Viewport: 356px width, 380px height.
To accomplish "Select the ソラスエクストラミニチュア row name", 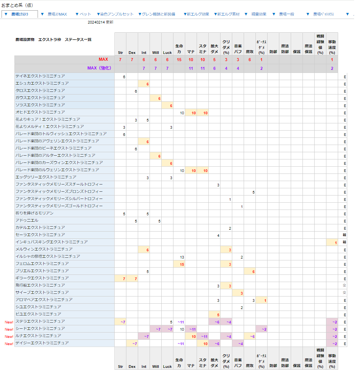I will [40, 105].
